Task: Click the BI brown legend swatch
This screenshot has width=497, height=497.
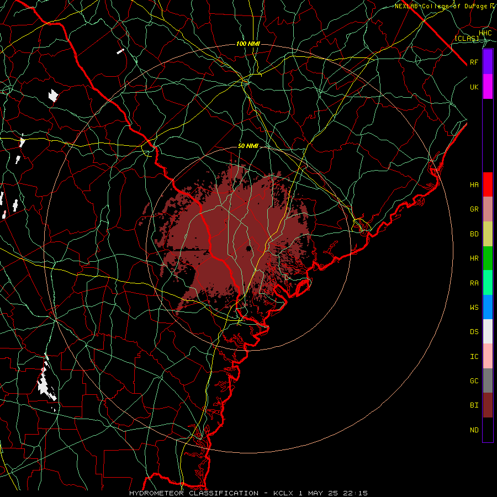Action: [488, 405]
